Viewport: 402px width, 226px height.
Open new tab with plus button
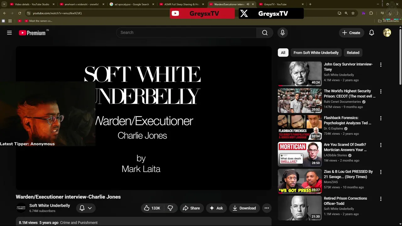310,4
